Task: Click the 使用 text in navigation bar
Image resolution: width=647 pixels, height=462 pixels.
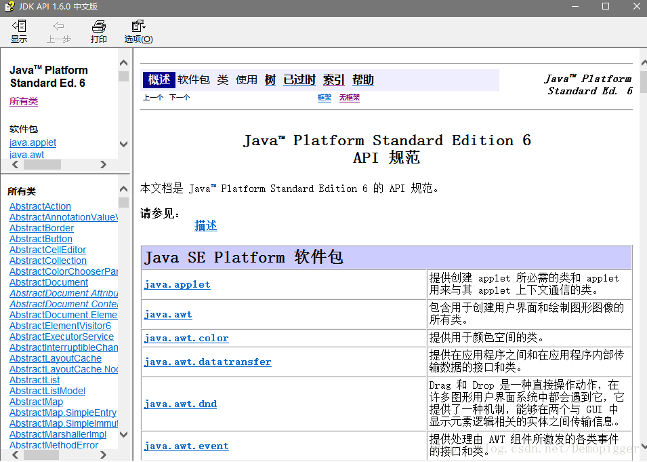Action: tap(247, 80)
